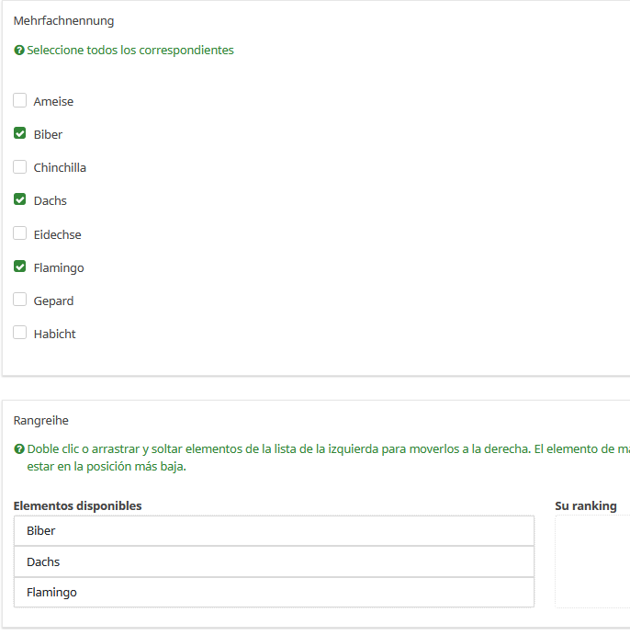Click Dachs in the Elementos disponibles list
The width and height of the screenshot is (630, 635).
click(274, 561)
